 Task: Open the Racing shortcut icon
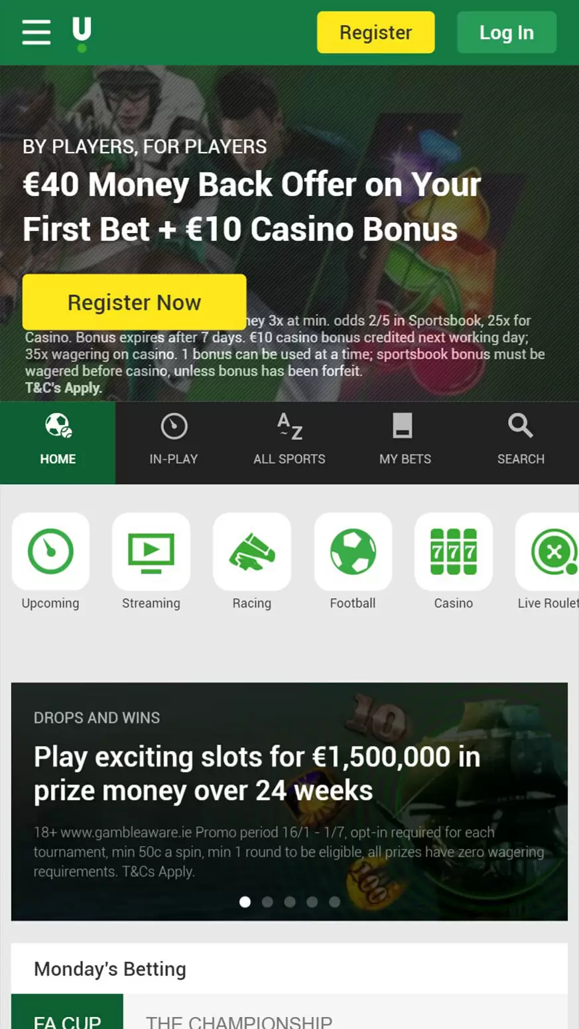pos(252,552)
